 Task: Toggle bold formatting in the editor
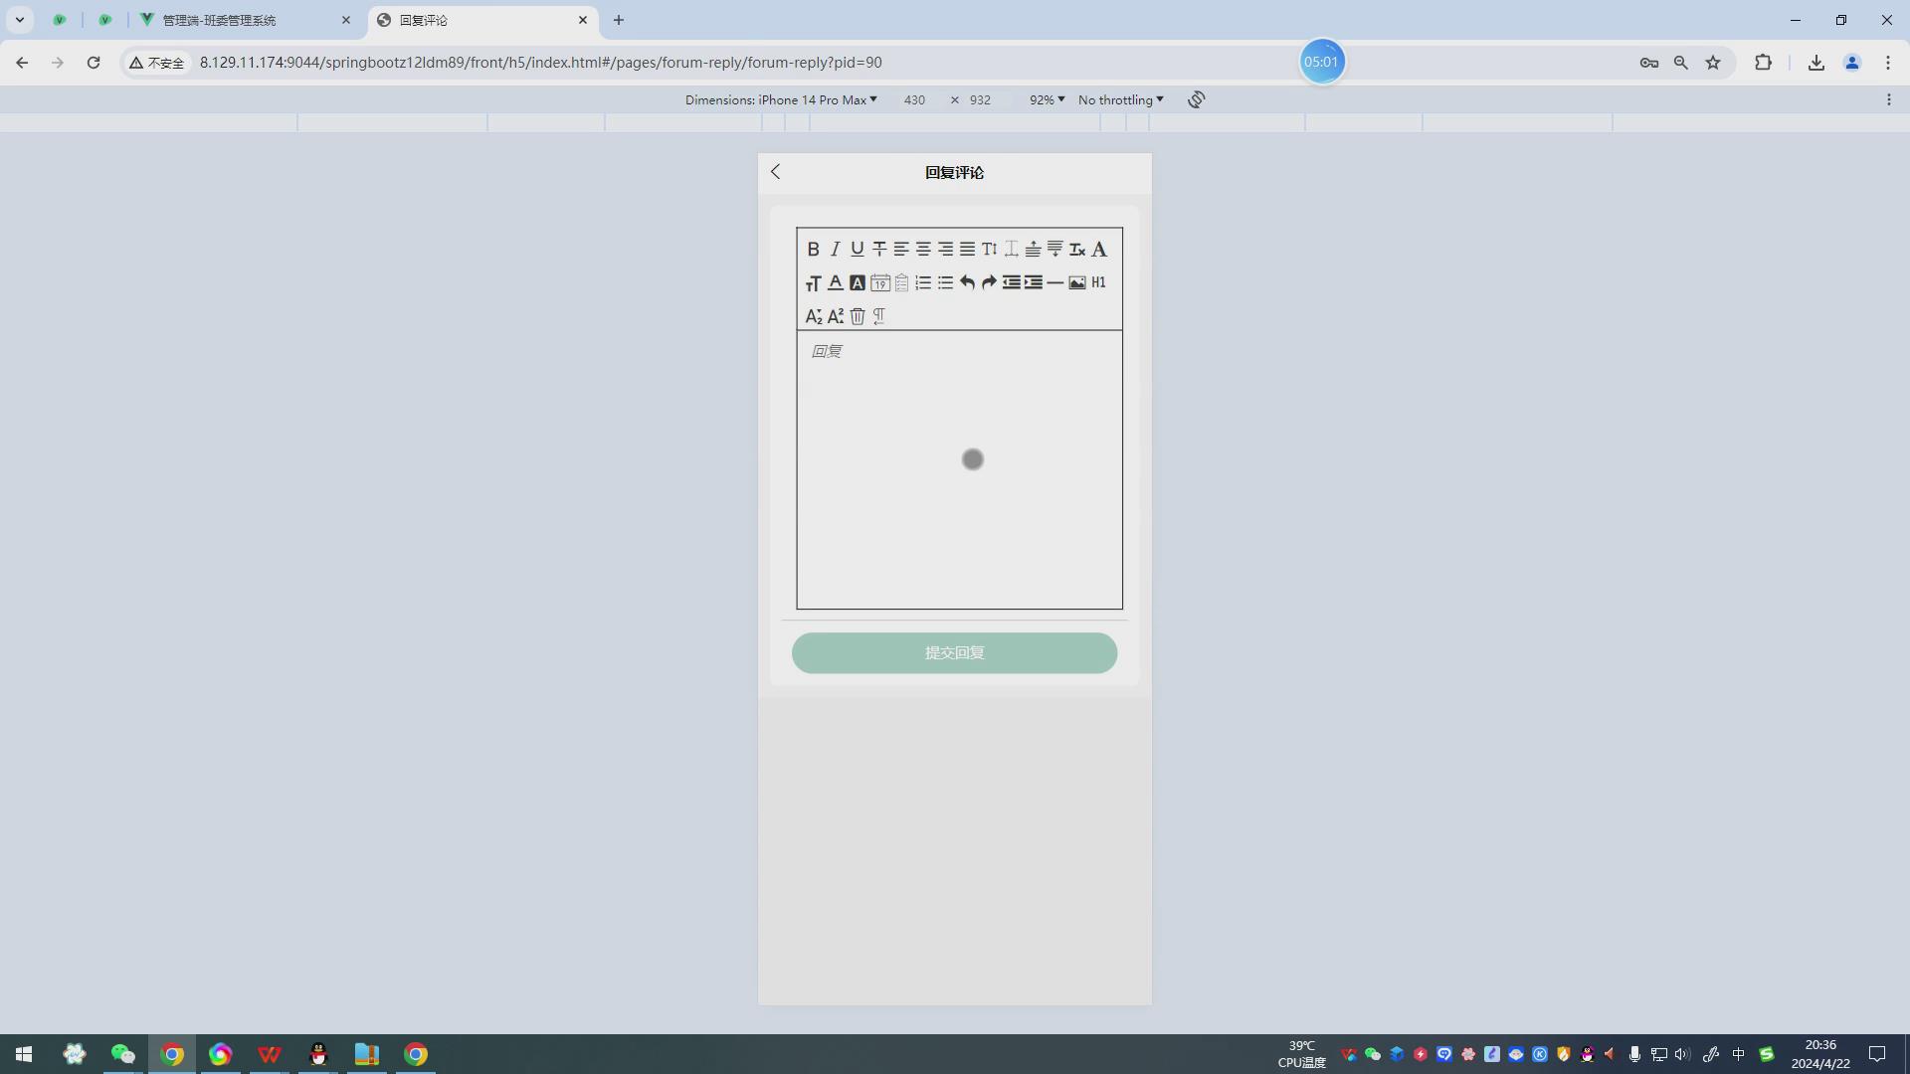(813, 249)
